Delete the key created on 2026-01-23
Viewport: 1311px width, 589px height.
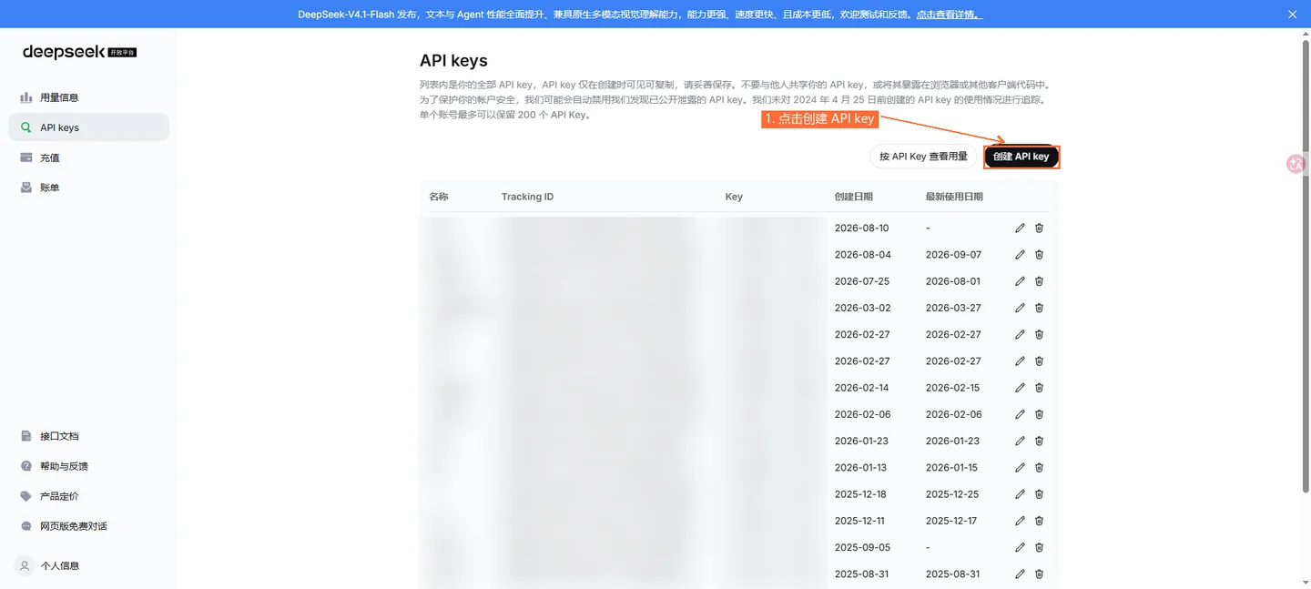[1039, 441]
